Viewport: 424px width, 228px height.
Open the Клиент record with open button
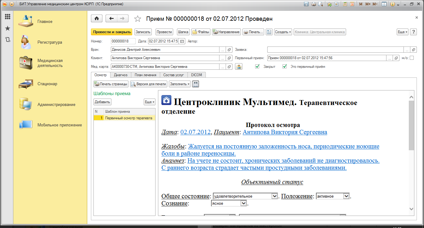tap(229, 58)
